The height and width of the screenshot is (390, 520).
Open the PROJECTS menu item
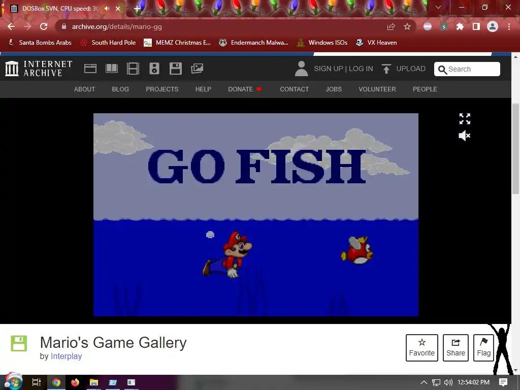[x=162, y=89]
